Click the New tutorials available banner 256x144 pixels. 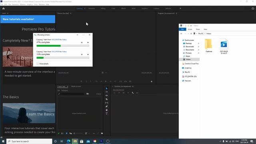pos(28,19)
